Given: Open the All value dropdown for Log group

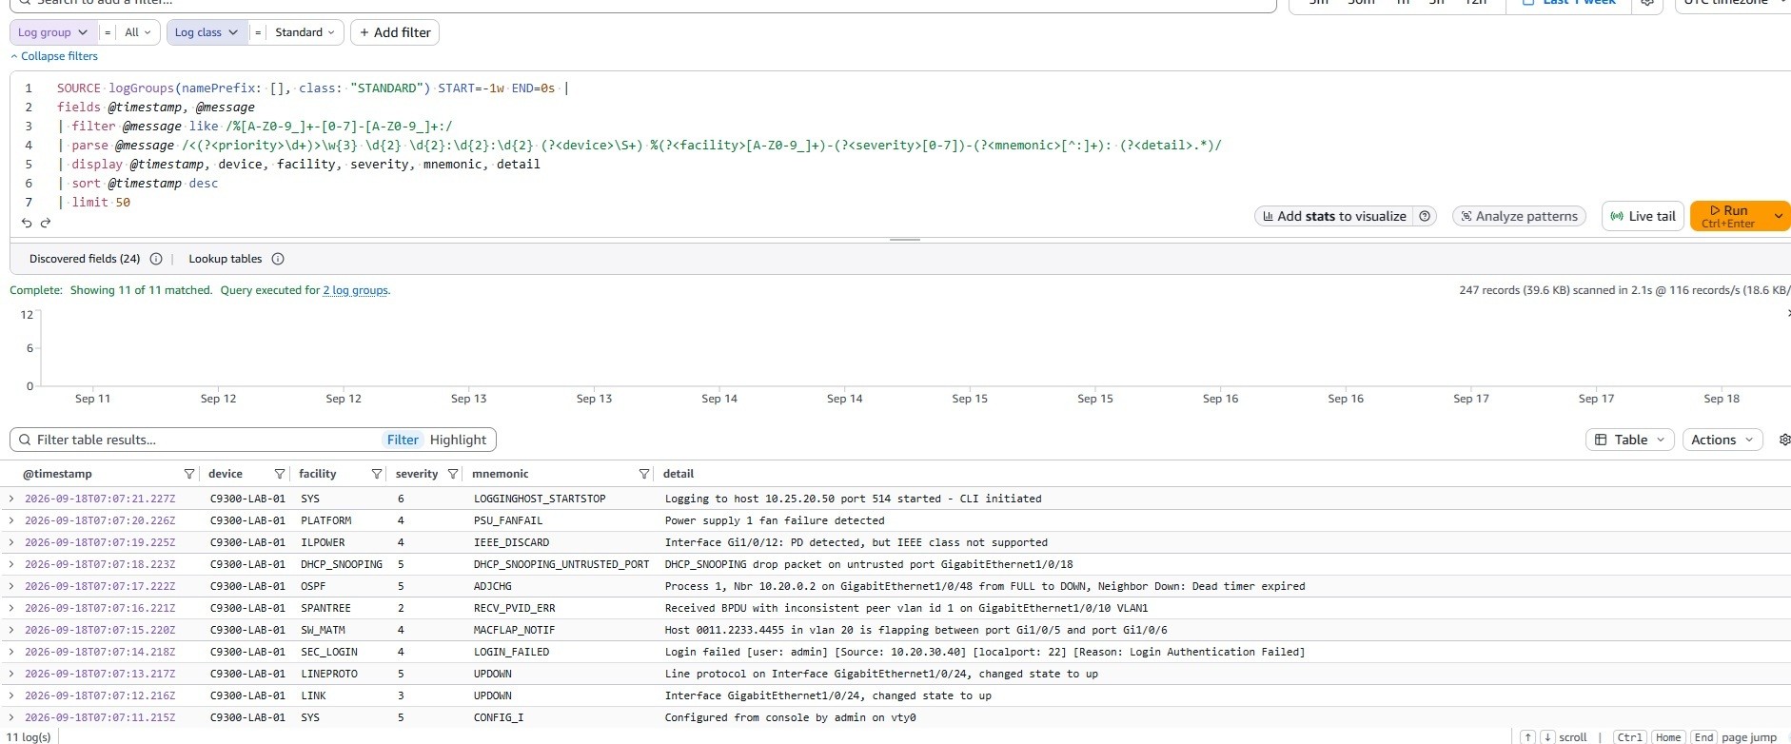Looking at the screenshot, I should pyautogui.click(x=138, y=32).
